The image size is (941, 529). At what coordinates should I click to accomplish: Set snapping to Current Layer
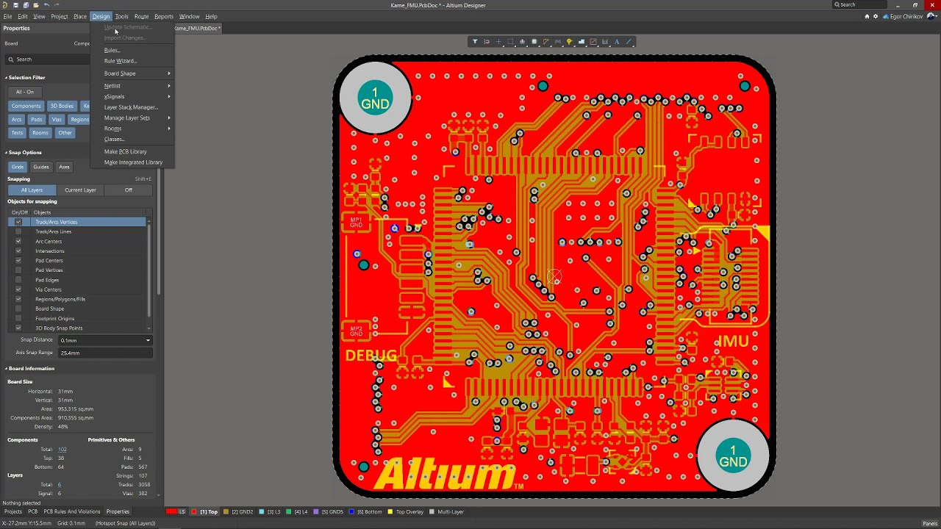click(x=80, y=190)
